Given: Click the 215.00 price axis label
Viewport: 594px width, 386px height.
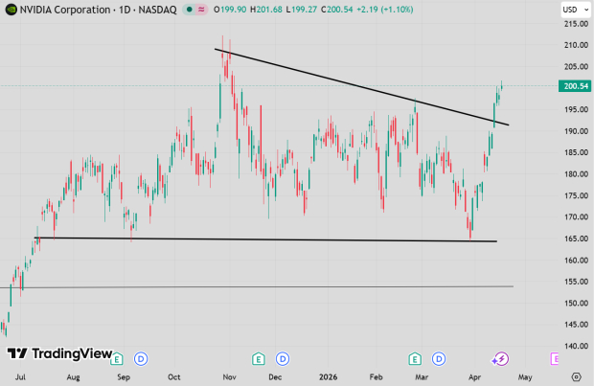Looking at the screenshot, I should coord(576,24).
